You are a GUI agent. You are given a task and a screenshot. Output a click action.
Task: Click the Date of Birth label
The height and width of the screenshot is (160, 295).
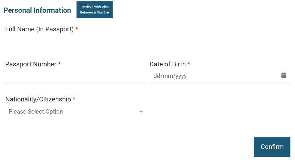pyautogui.click(x=167, y=64)
